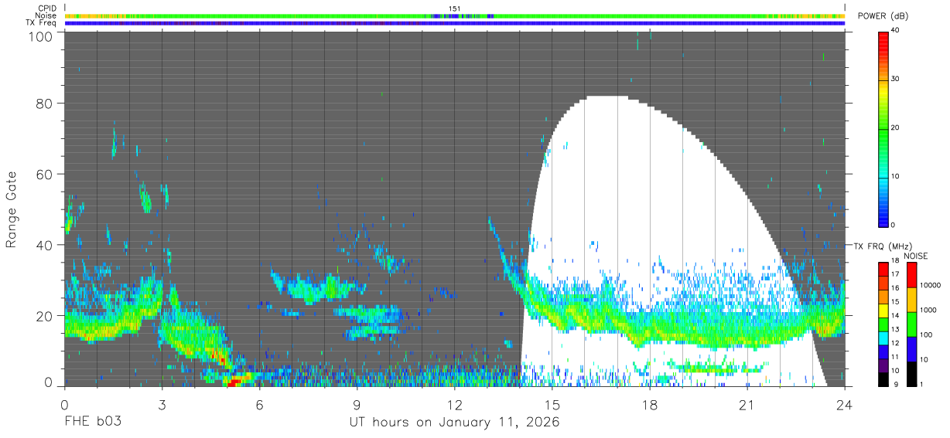Viewport: 950px width, 438px height.
Task: Click the TX Freq row label
Action: click(41, 23)
